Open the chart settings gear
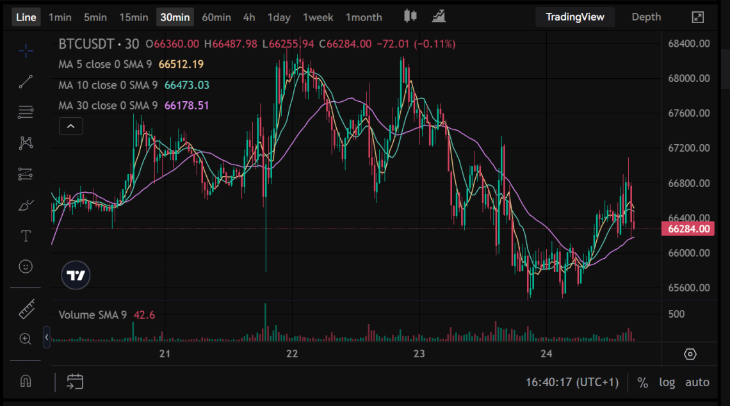Image resolution: width=730 pixels, height=406 pixels. 690,353
